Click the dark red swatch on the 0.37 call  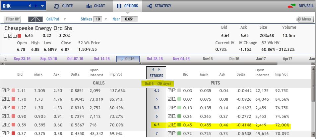(13, 133)
